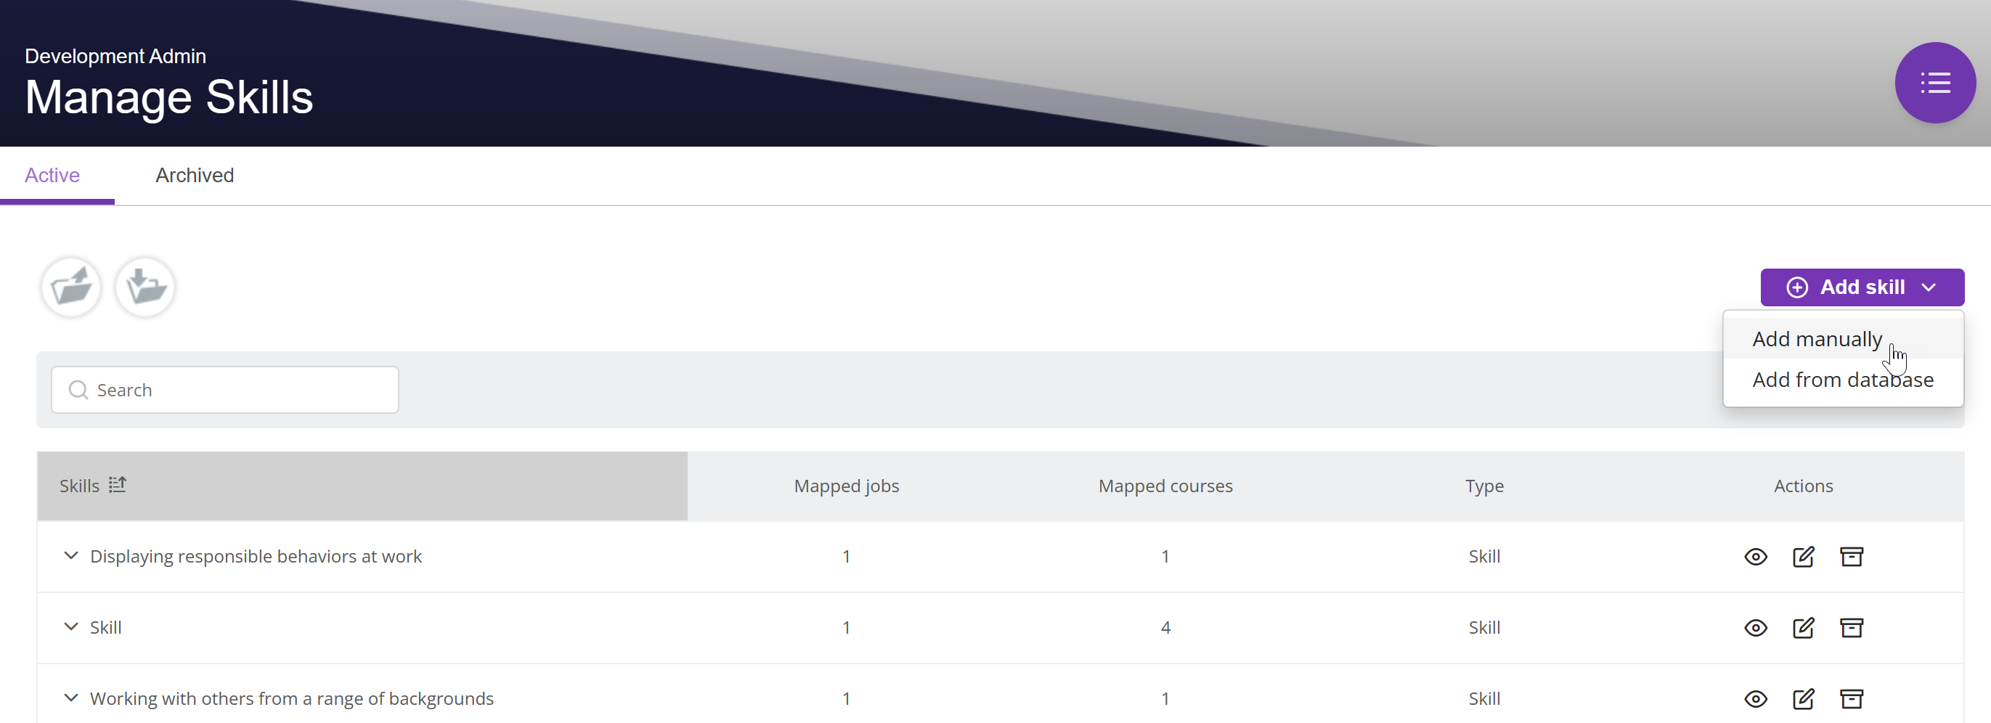Click the export folder icon
The image size is (1991, 723).
(71, 287)
